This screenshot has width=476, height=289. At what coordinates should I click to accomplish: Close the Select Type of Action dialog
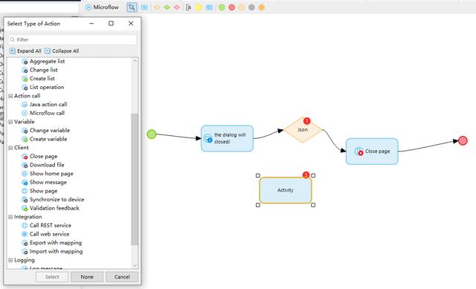pyautogui.click(x=131, y=23)
